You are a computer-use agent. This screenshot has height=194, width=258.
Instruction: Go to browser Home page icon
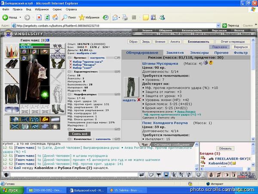[55, 17]
